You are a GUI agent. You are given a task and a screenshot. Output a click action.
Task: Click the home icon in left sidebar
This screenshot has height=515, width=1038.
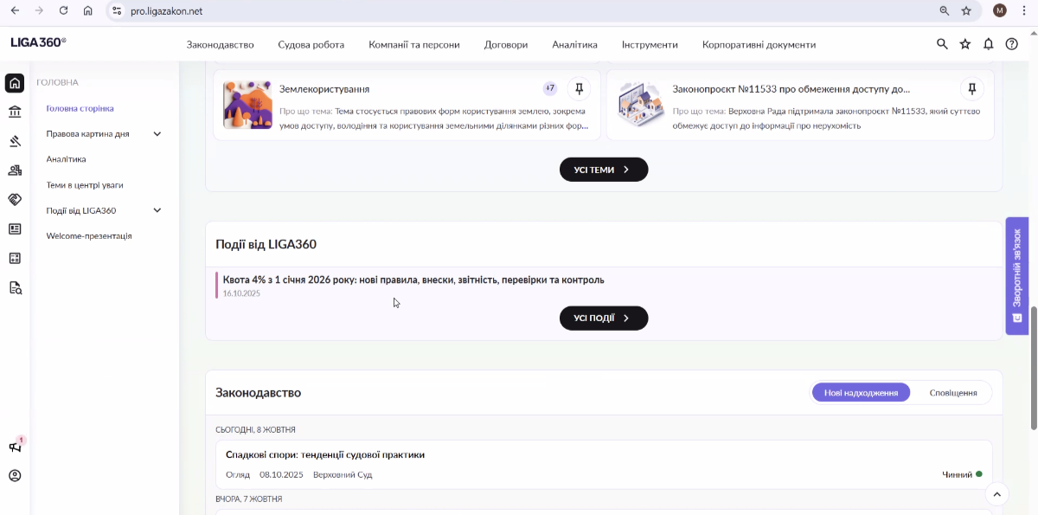(x=15, y=83)
